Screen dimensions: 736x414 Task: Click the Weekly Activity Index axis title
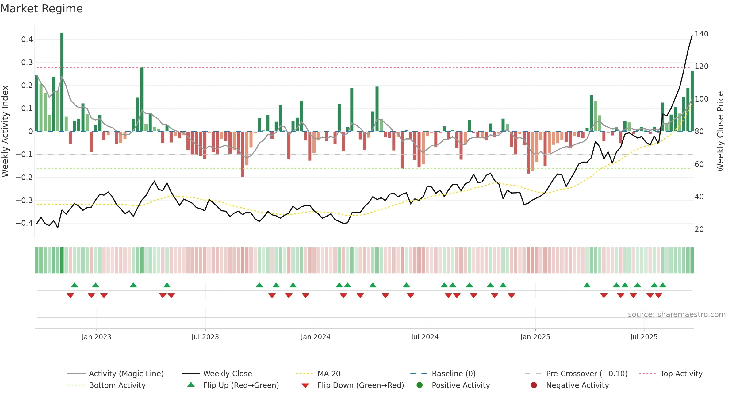tap(5, 131)
